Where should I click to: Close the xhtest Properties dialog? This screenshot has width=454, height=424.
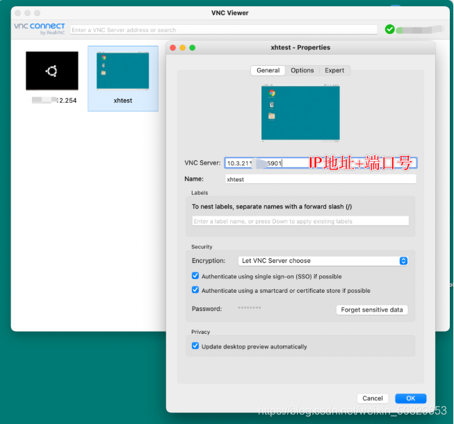coord(173,48)
